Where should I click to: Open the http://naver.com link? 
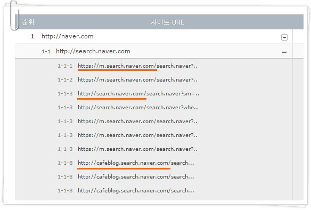coord(68,36)
